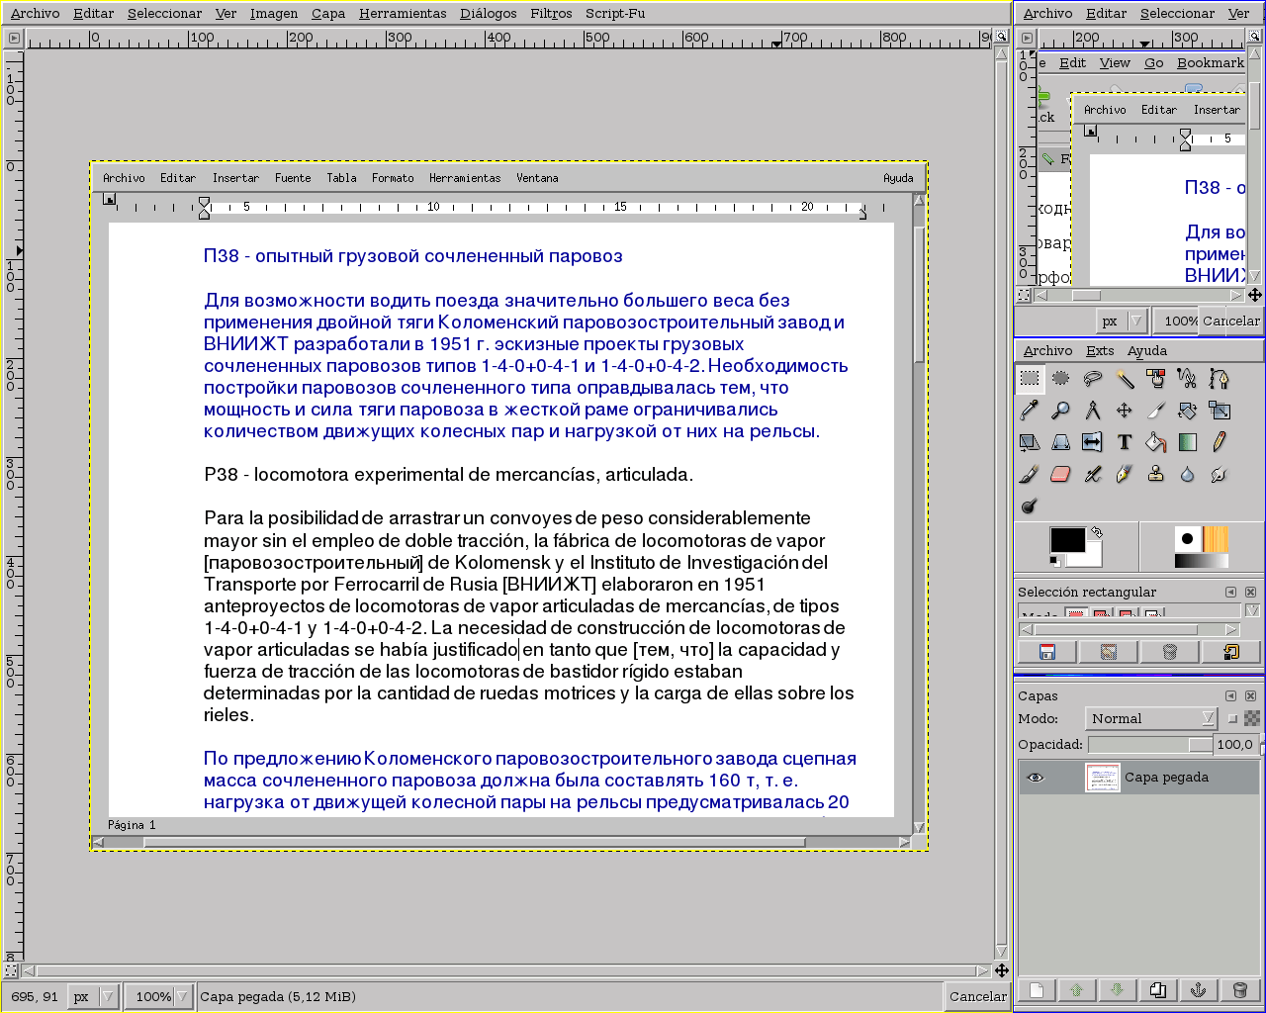Select the Shear tool

coord(1030,442)
